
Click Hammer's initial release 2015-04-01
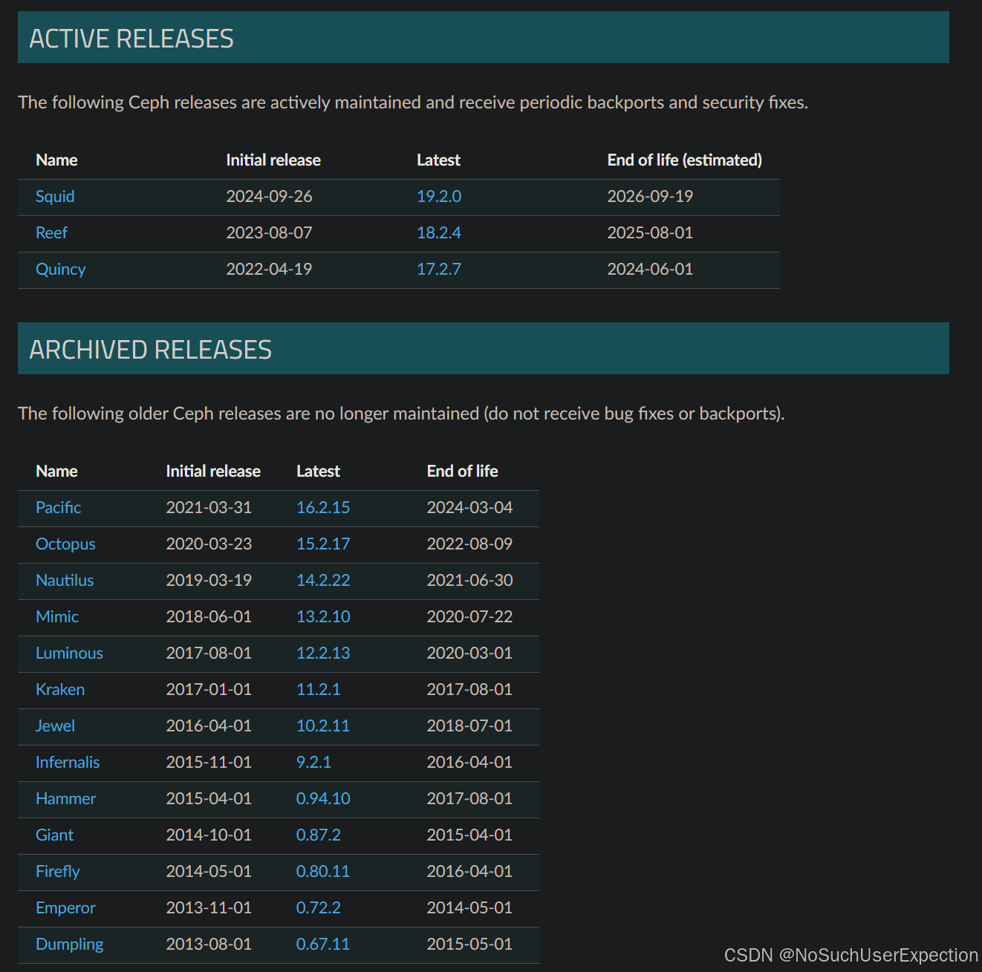tap(209, 799)
